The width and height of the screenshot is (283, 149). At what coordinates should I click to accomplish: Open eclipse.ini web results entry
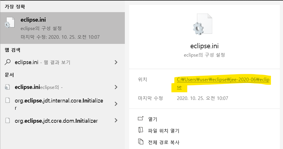point(63,62)
